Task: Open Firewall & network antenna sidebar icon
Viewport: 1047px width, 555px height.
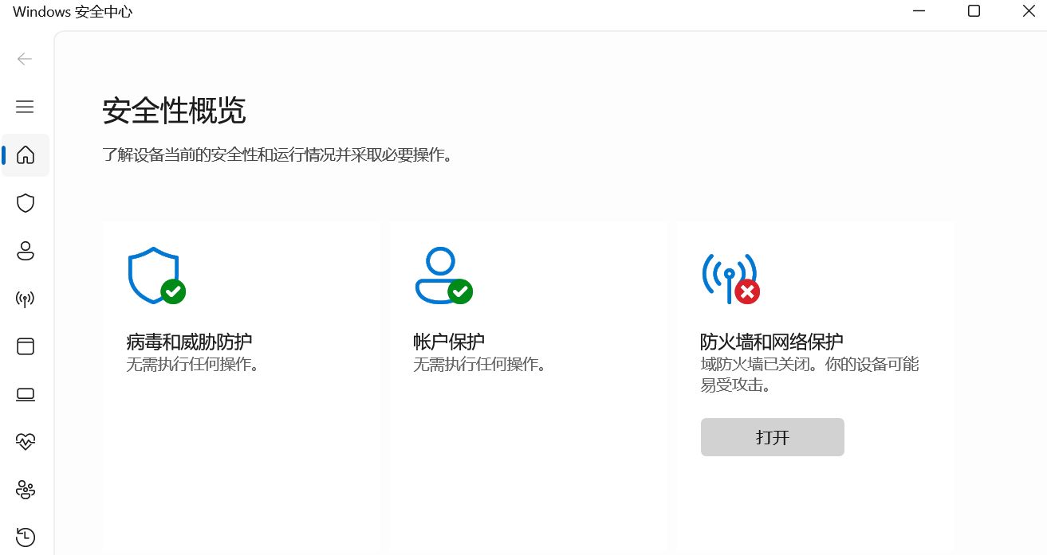Action: click(x=26, y=299)
